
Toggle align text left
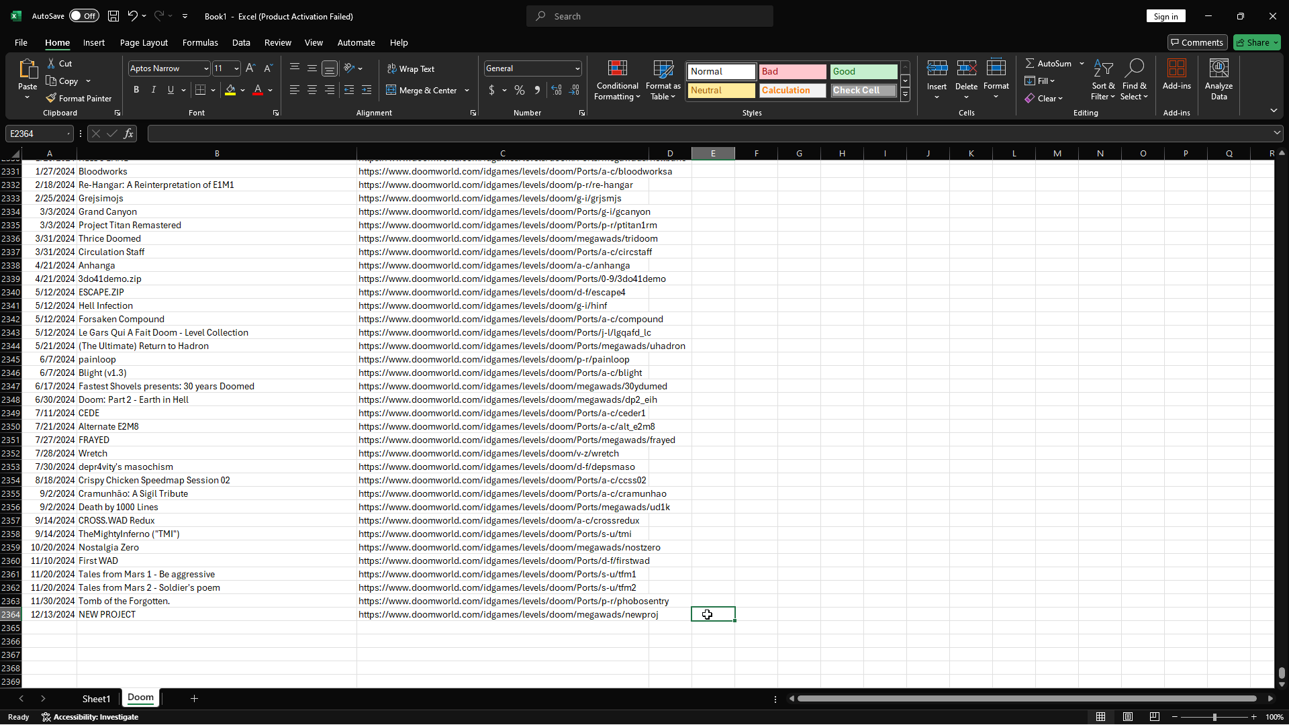(295, 90)
